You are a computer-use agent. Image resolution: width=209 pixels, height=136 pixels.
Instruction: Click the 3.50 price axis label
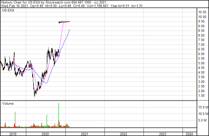(201, 77)
